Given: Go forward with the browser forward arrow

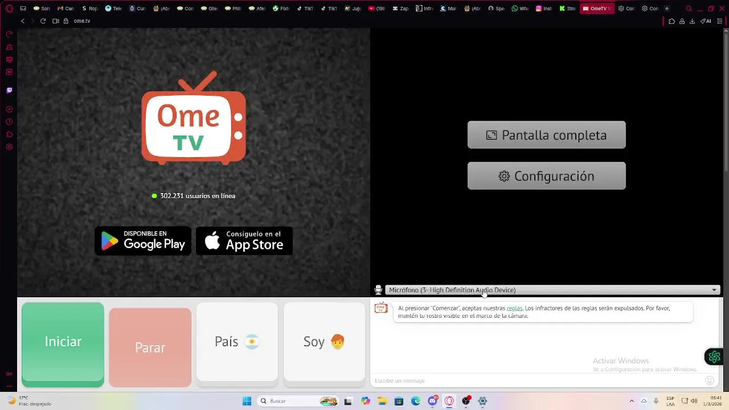Looking at the screenshot, I should pyautogui.click(x=32, y=21).
